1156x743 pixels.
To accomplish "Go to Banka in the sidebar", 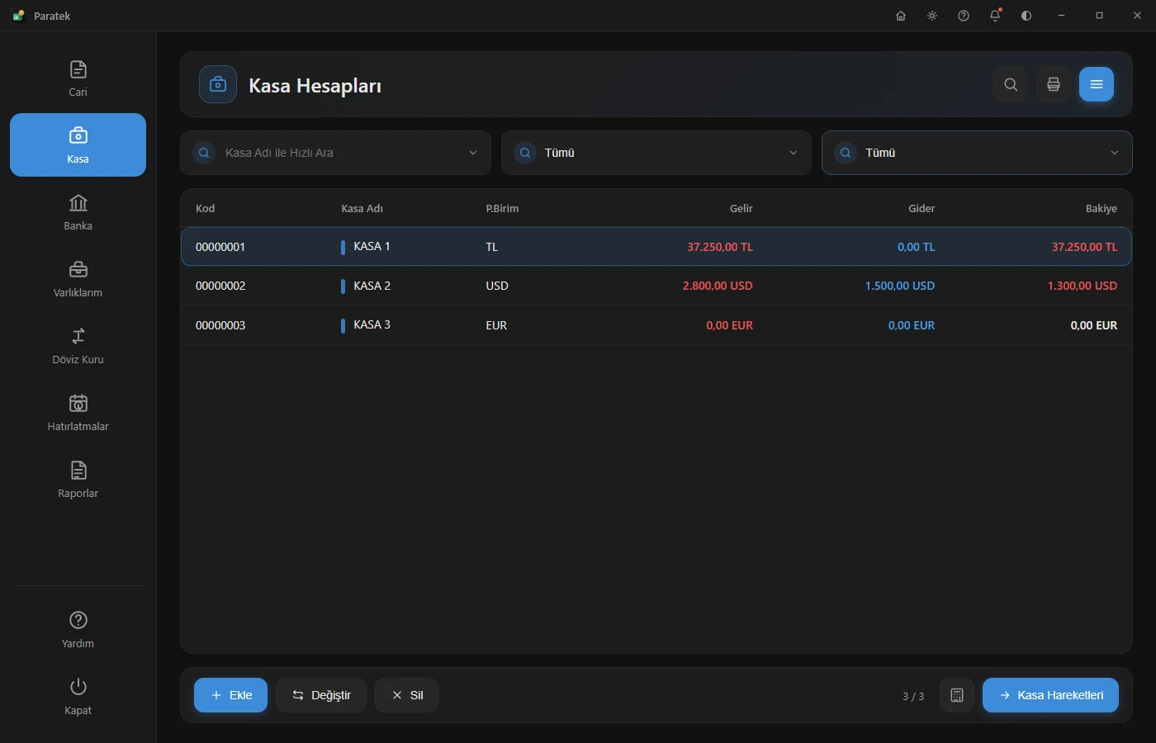I will [78, 211].
